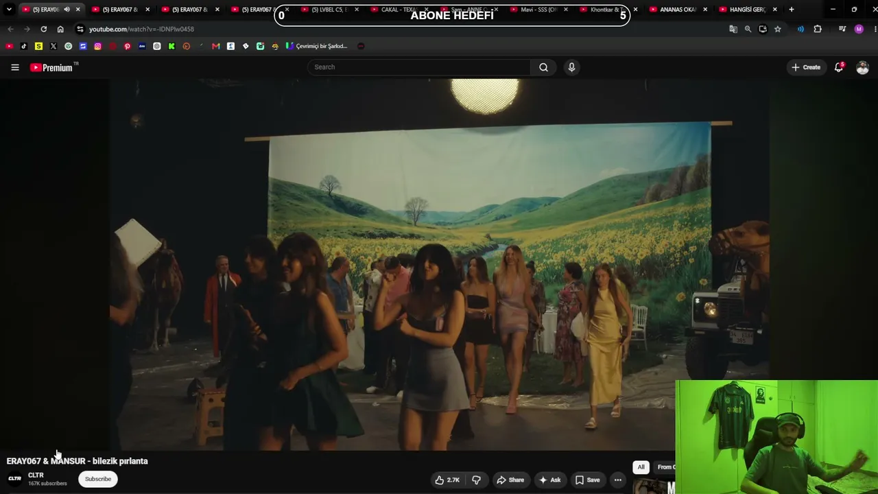Open the CLTR channel name link
Image resolution: width=878 pixels, height=494 pixels.
coord(36,475)
